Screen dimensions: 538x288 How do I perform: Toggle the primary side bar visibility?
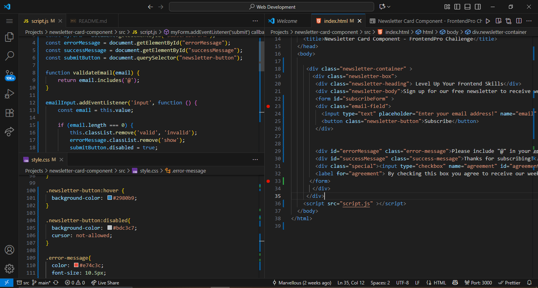(x=457, y=7)
